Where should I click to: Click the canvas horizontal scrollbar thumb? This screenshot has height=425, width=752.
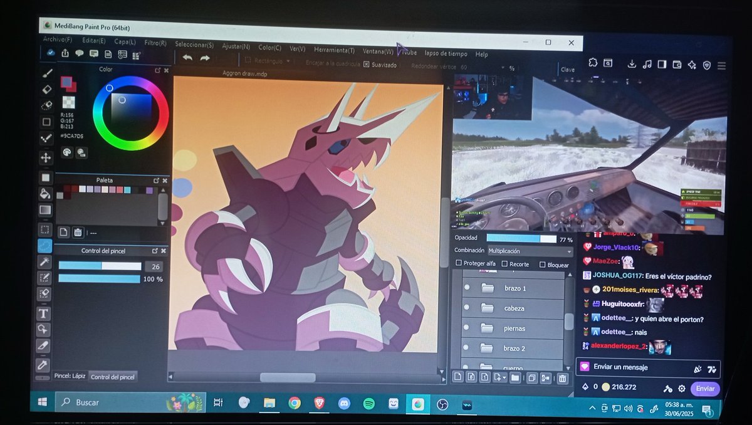pyautogui.click(x=288, y=377)
